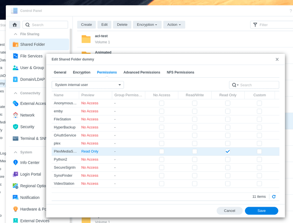The image size is (293, 223).
Task: Open Login Portal settings
Action: [27, 174]
